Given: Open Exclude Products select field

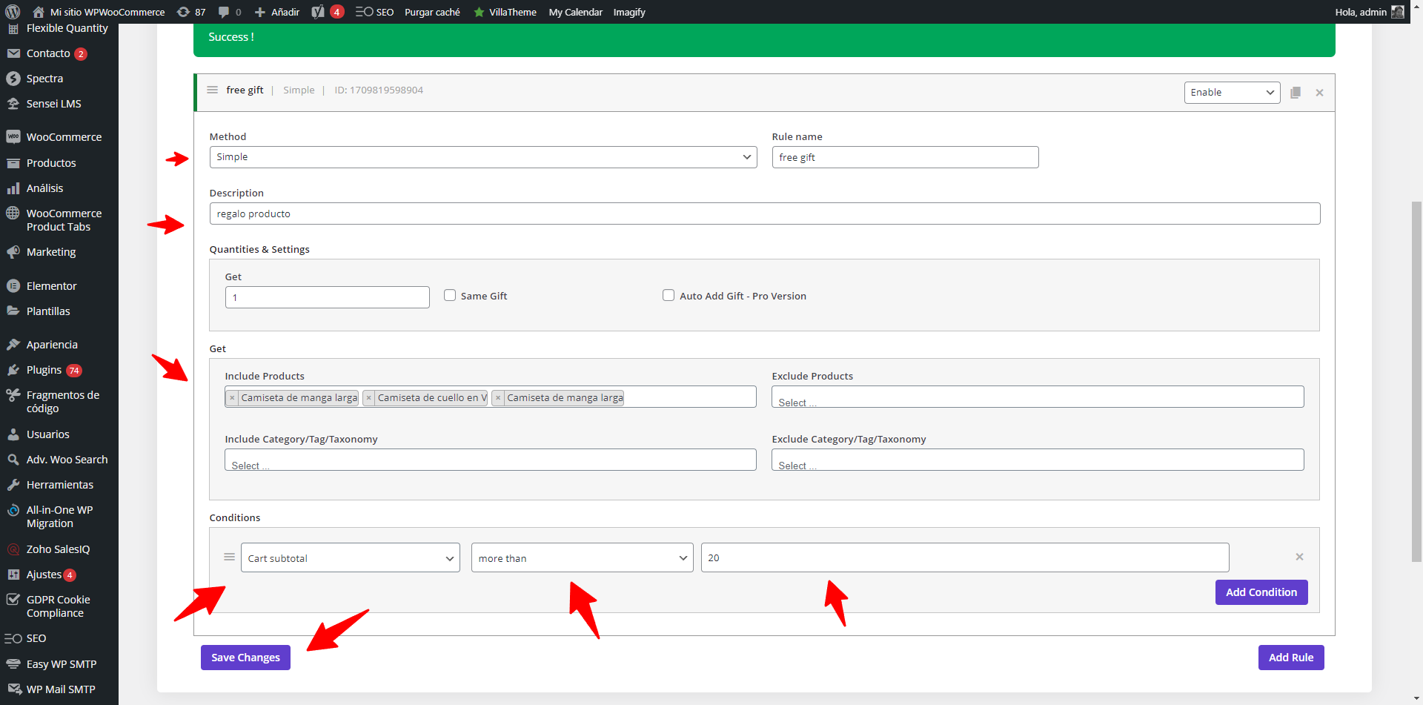Looking at the screenshot, I should pos(1038,397).
